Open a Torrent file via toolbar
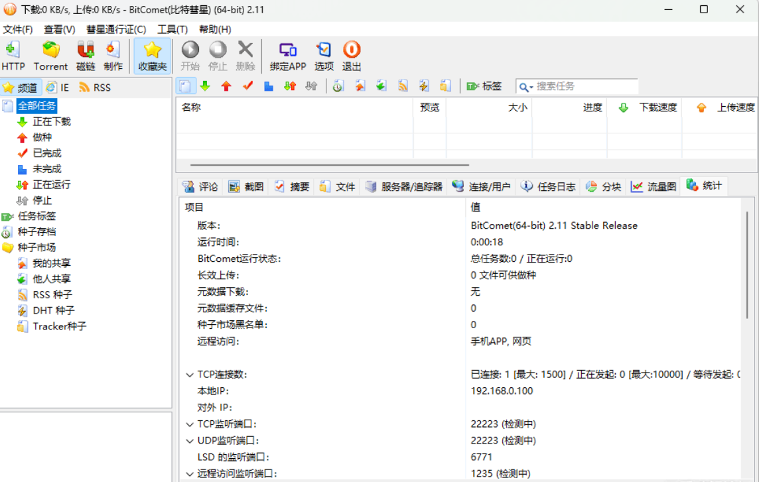The image size is (759, 482). pos(50,56)
